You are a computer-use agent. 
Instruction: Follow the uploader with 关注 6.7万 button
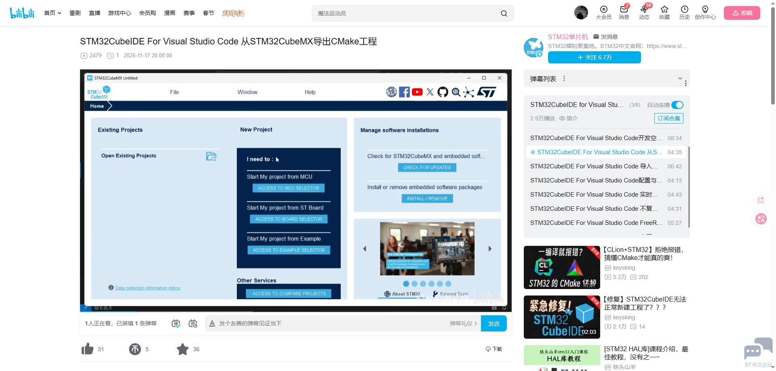595,57
